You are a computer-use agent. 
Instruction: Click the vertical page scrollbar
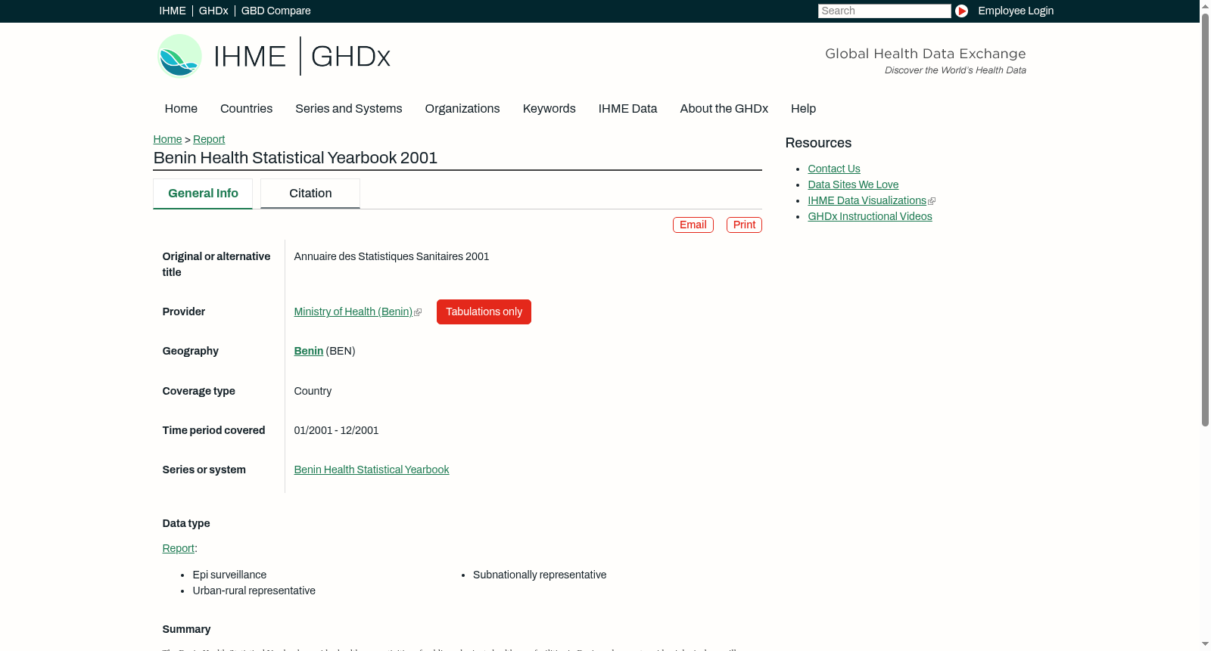pos(1205,219)
